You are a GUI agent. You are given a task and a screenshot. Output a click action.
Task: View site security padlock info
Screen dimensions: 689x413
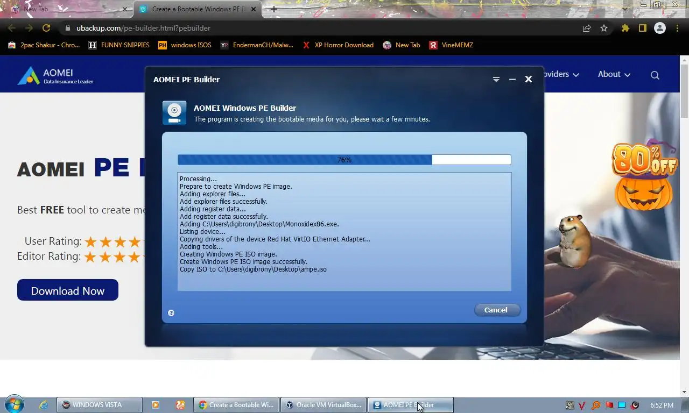pos(67,28)
